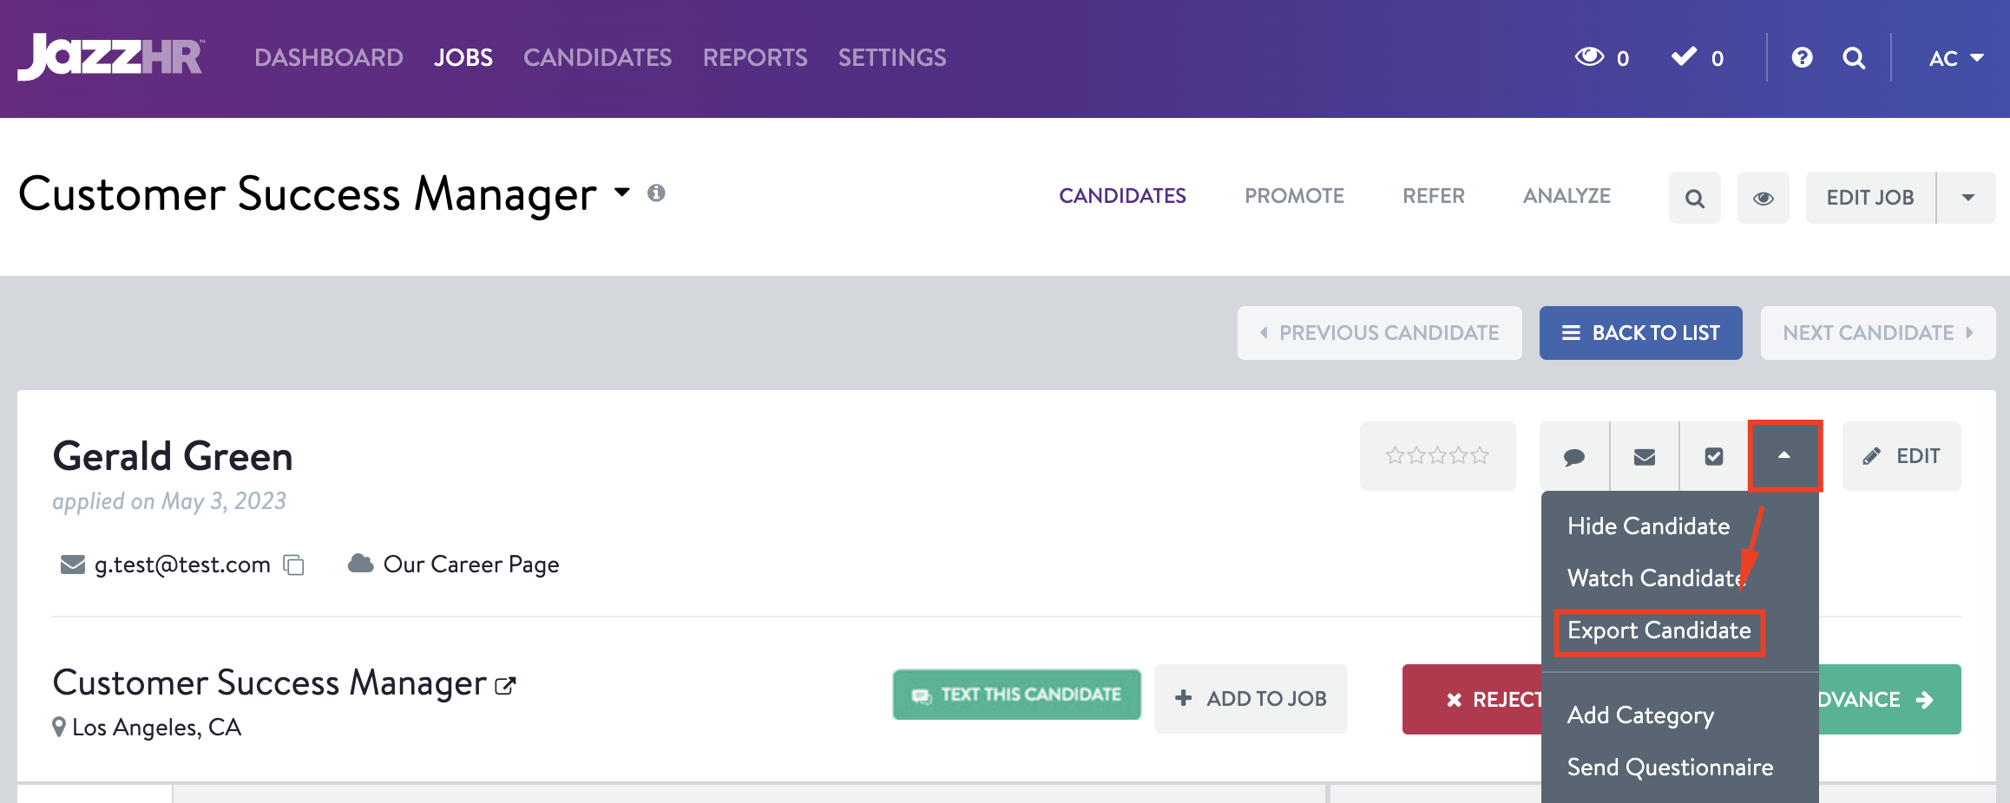This screenshot has width=2010, height=803.
Task: Click the watched candidates eye counter
Action: coord(1601,58)
